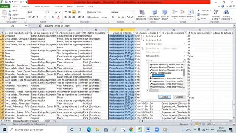Expand Combinar y centrar options arrow

coord(108,17)
